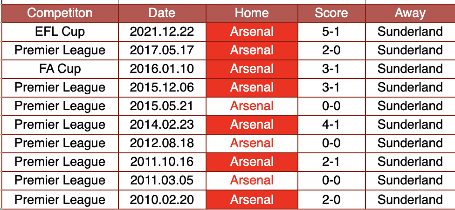Click the FA Cup competition cell
The width and height of the screenshot is (455, 210).
pos(60,69)
